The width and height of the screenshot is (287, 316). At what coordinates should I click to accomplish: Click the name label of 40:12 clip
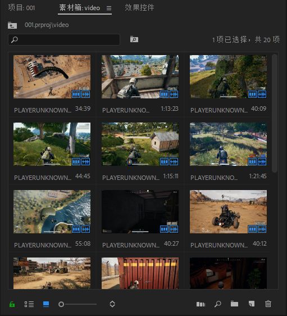click(219, 245)
